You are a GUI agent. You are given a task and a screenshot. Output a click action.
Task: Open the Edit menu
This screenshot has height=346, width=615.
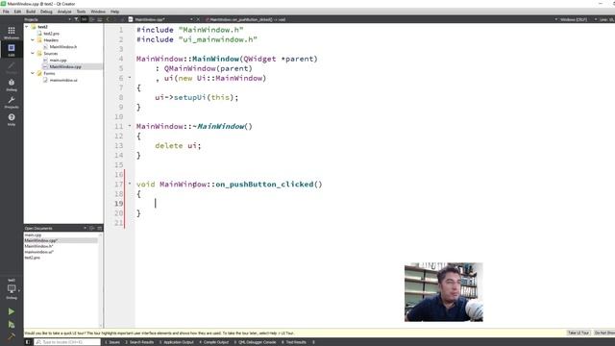click(x=17, y=12)
